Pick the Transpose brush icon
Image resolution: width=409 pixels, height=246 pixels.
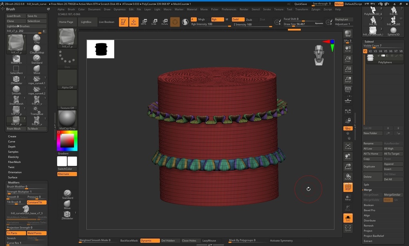click(37, 110)
